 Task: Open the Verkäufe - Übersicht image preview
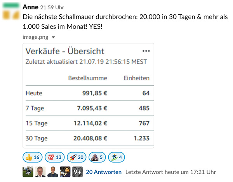tap(88, 95)
